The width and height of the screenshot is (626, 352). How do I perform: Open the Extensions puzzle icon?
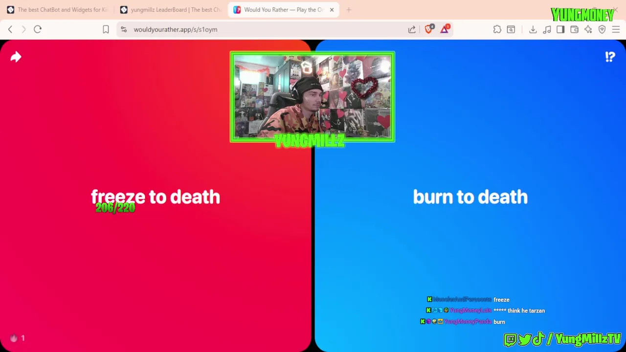pos(497,29)
